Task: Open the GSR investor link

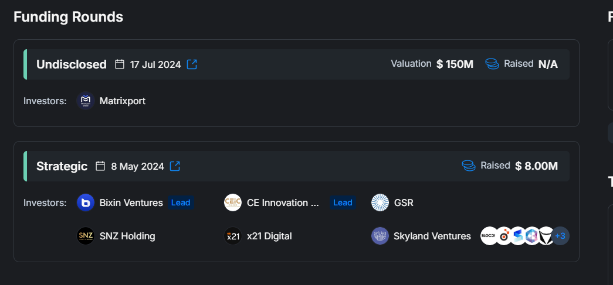Action: tap(404, 202)
